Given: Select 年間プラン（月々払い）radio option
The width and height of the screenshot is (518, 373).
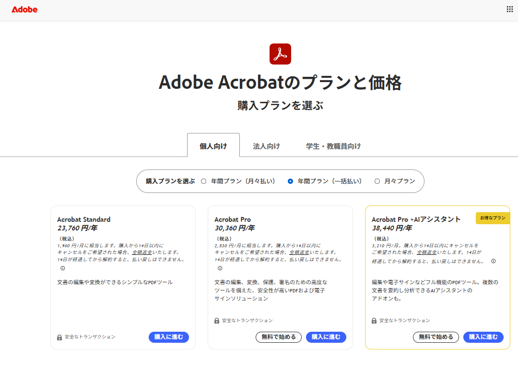Looking at the screenshot, I should (203, 181).
